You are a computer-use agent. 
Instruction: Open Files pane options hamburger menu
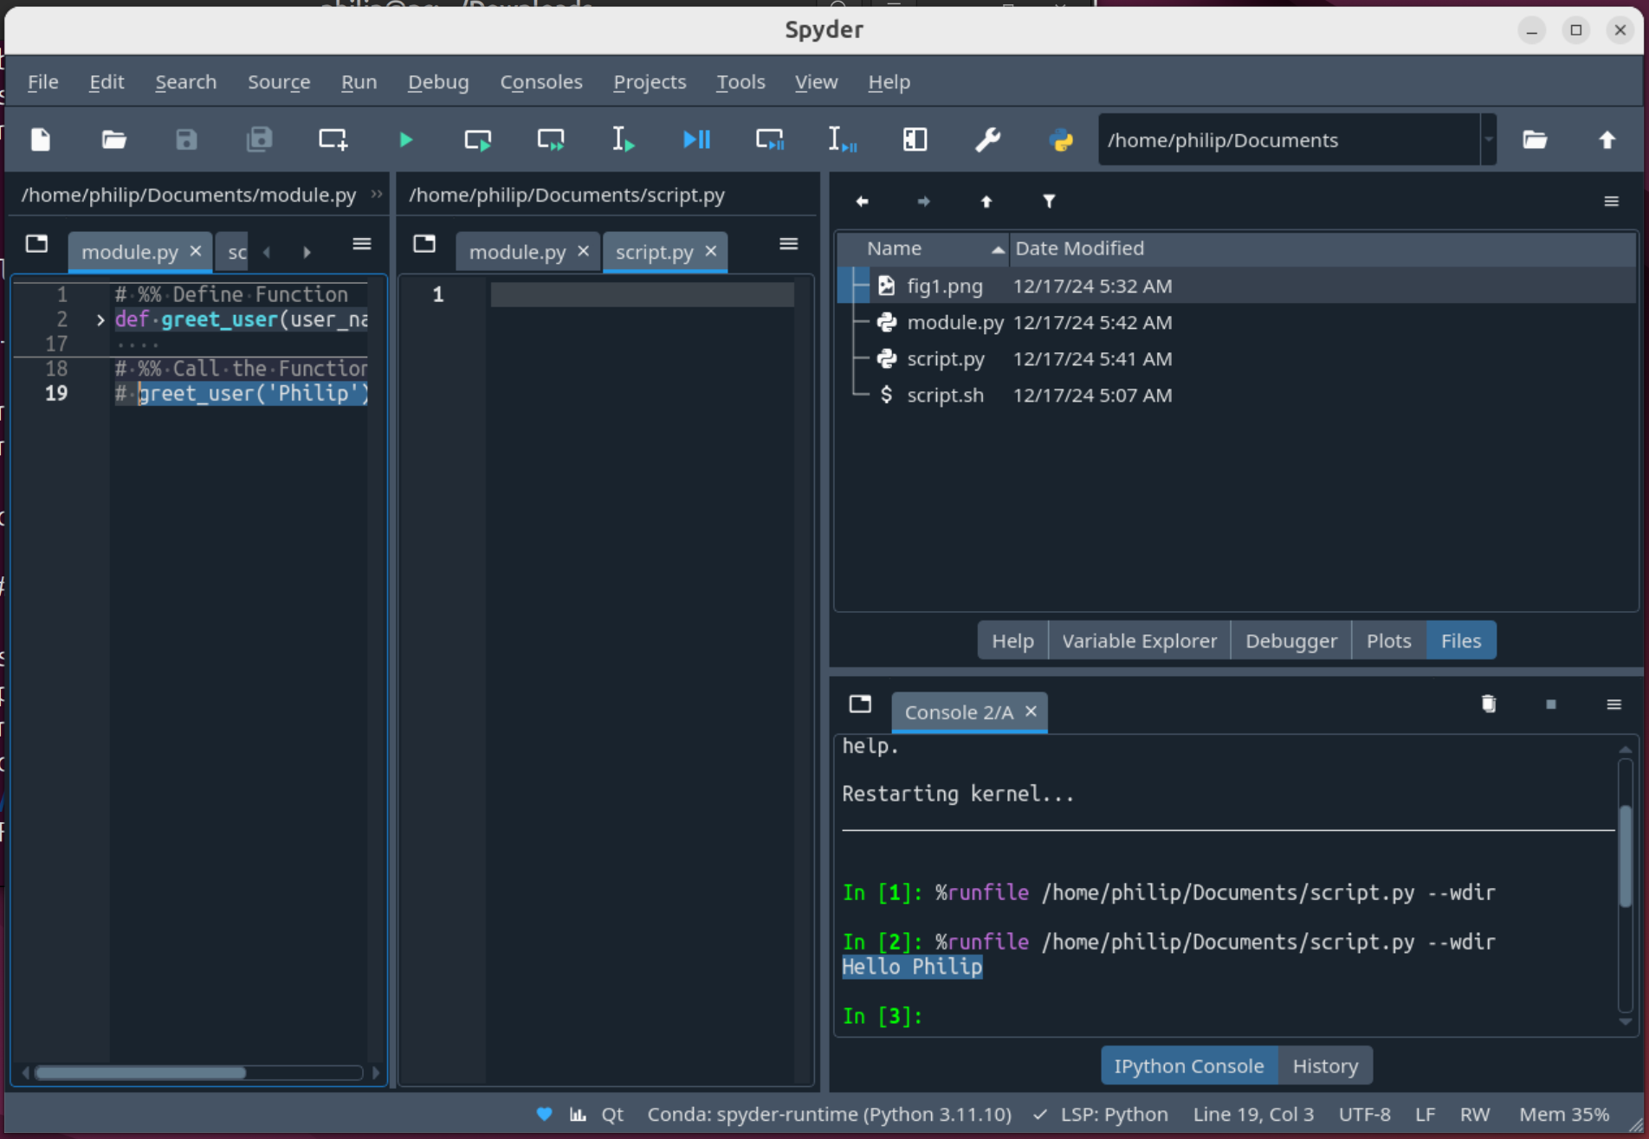pyautogui.click(x=1611, y=202)
